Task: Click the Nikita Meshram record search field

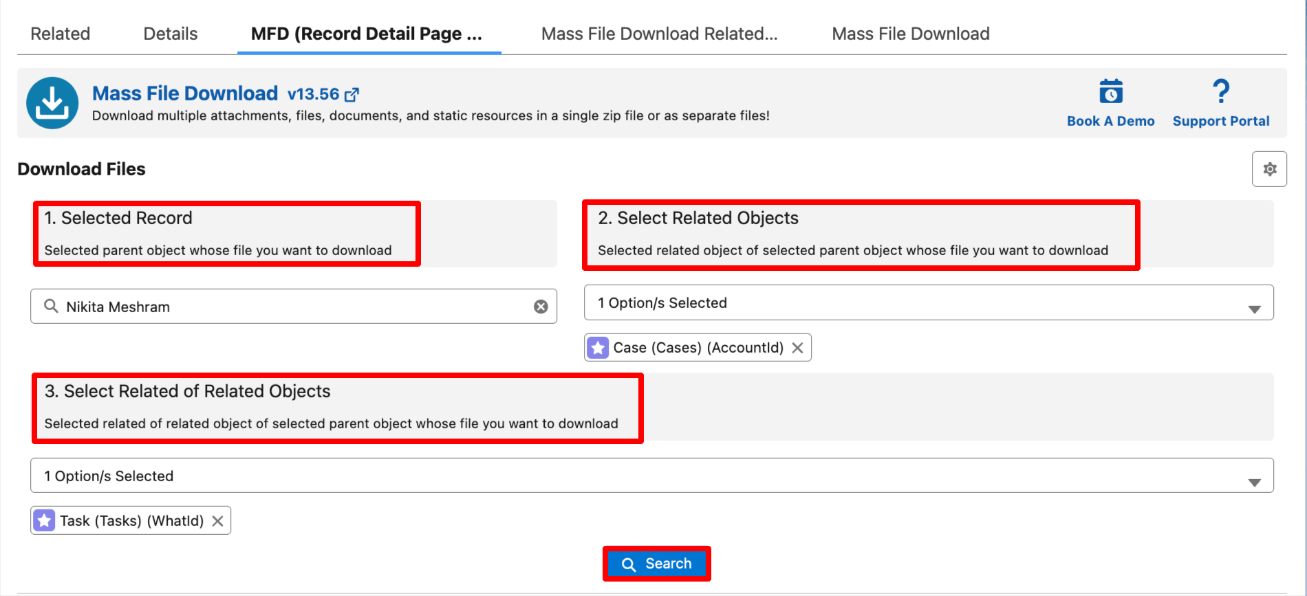Action: coord(294,307)
